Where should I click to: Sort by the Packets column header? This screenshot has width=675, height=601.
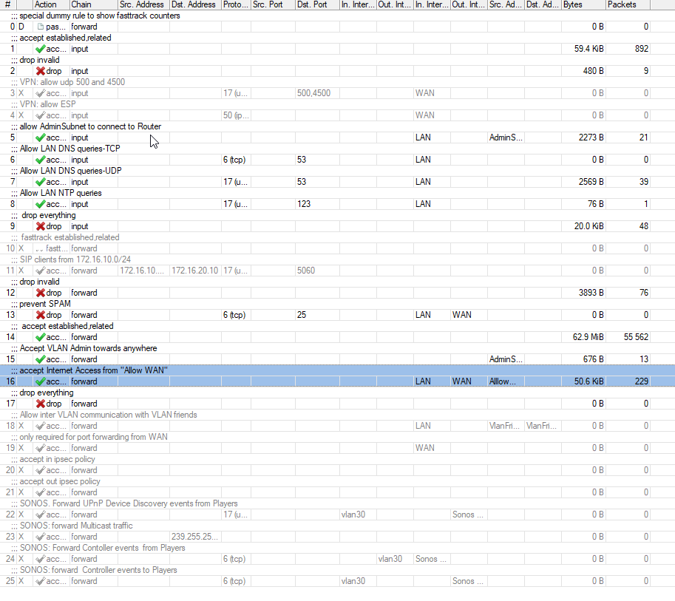point(628,4)
